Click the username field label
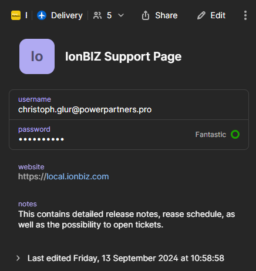The width and height of the screenshot is (256, 271). [35, 99]
